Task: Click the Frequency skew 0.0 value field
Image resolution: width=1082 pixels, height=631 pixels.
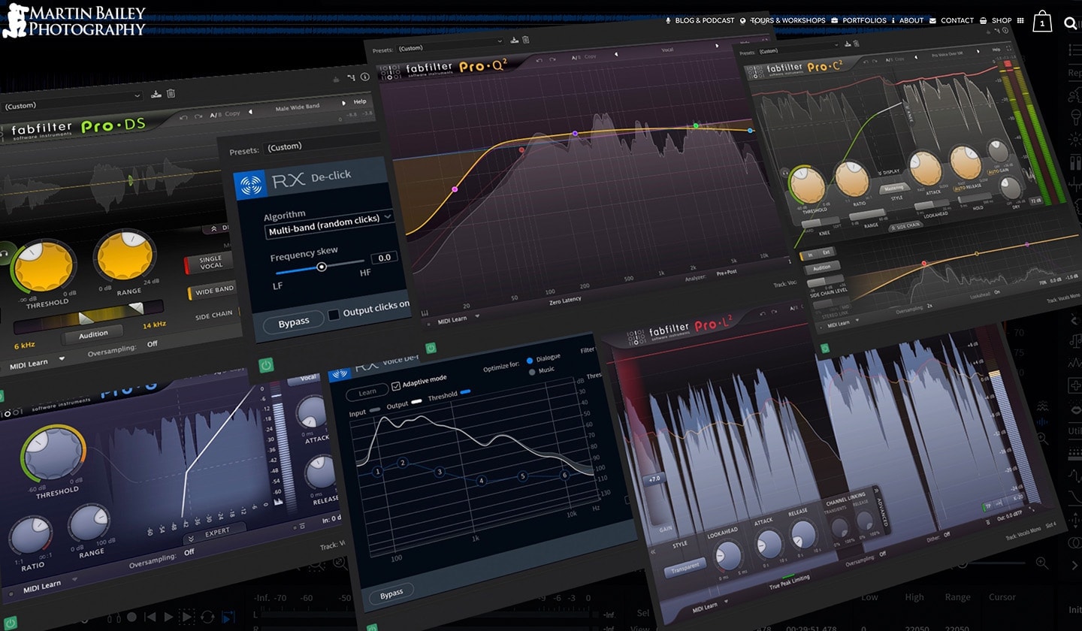Action: [x=384, y=258]
